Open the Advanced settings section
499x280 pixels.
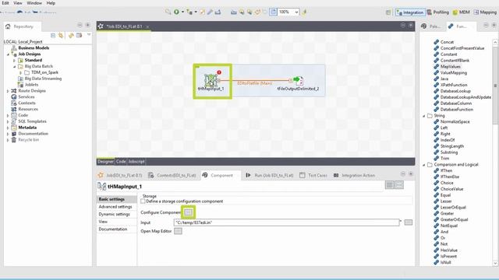coord(116,207)
